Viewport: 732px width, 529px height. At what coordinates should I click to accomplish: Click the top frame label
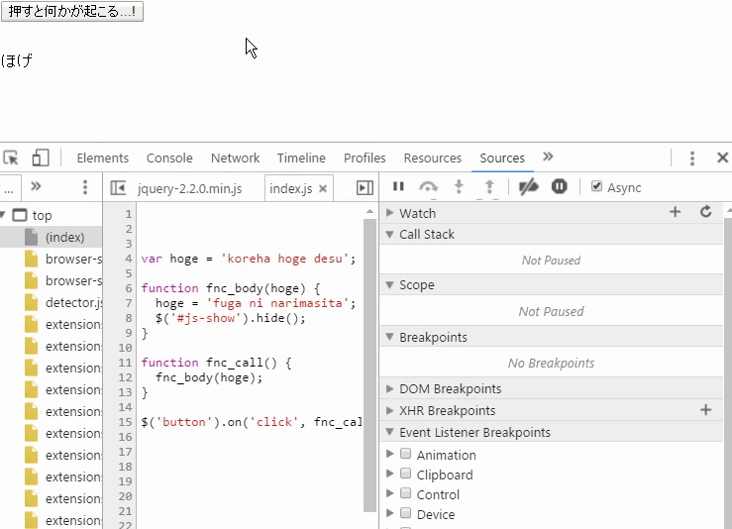pos(42,216)
